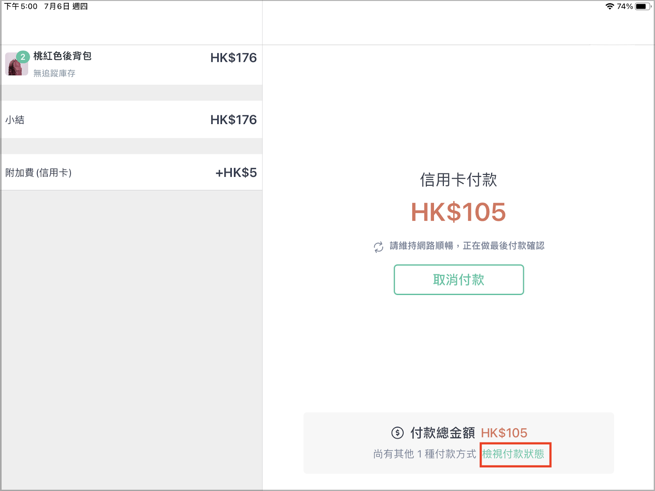Screen dimensions: 655x491
Task: Click the 無追蹤庫存 inventory note
Action: (54, 73)
